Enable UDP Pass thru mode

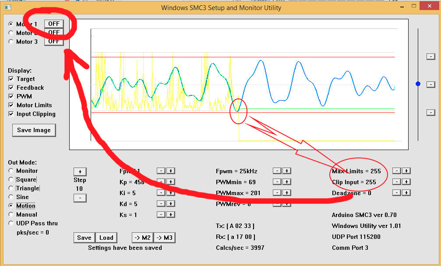point(11,223)
